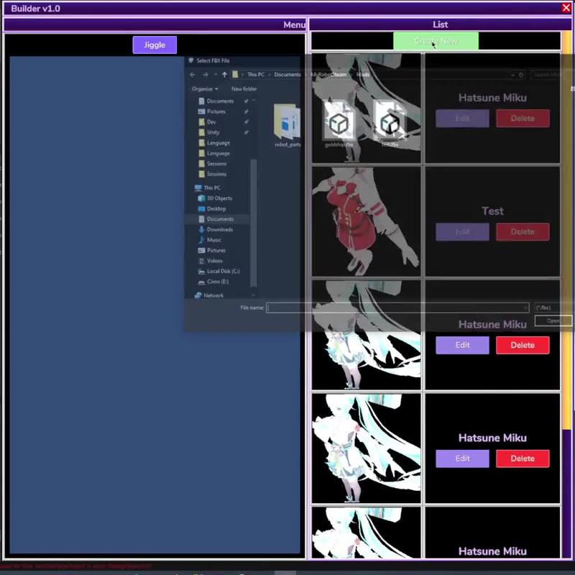Viewport: 575px width, 575px height.
Task: Select the test.fbx file
Action: pyautogui.click(x=390, y=124)
